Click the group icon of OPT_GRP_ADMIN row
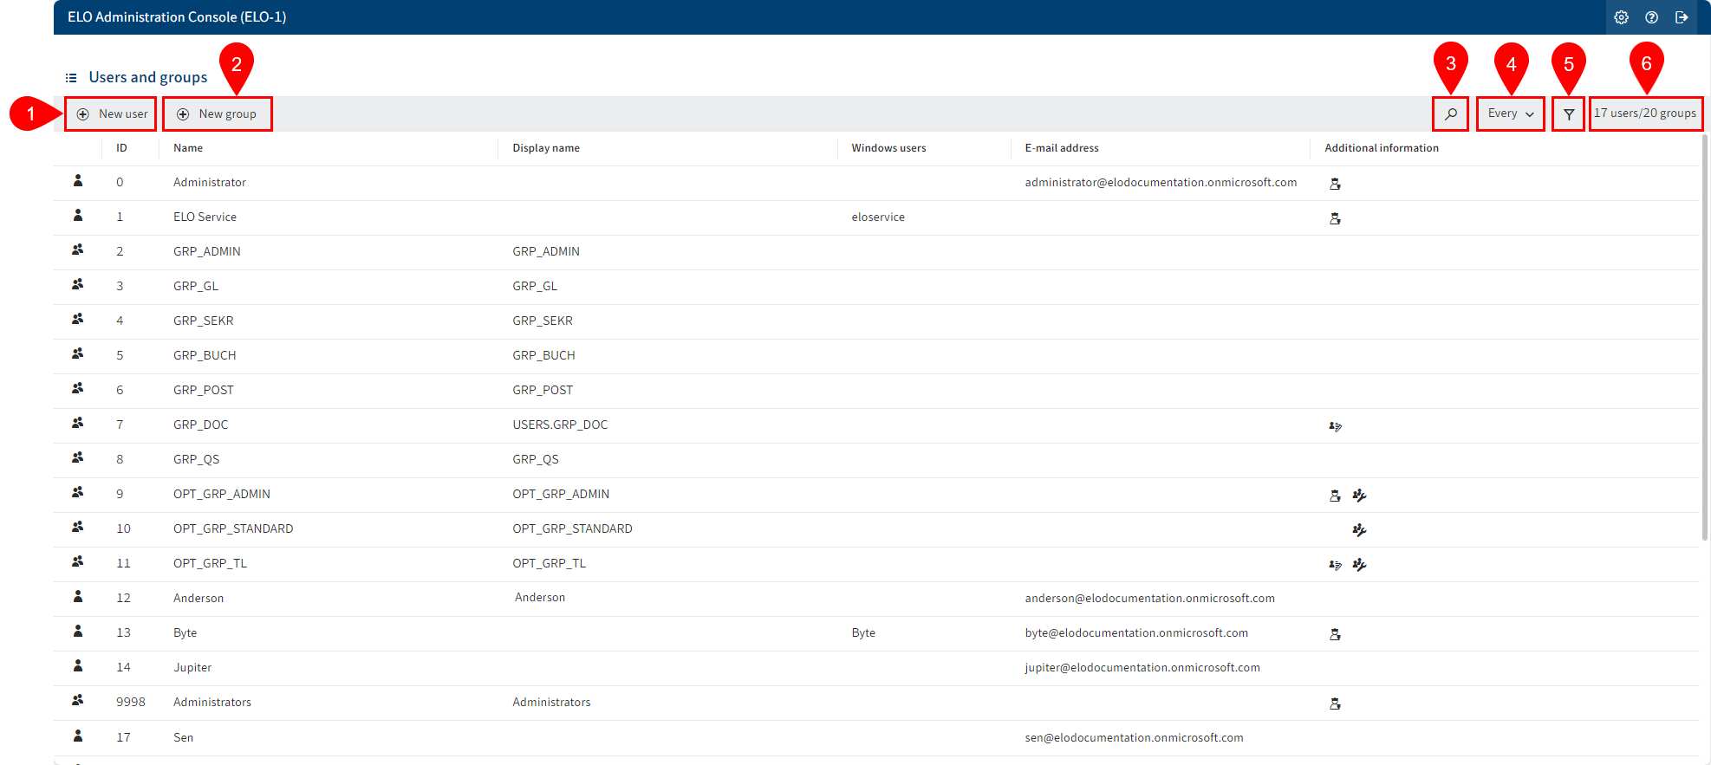This screenshot has height=765, width=1711. pyautogui.click(x=78, y=492)
